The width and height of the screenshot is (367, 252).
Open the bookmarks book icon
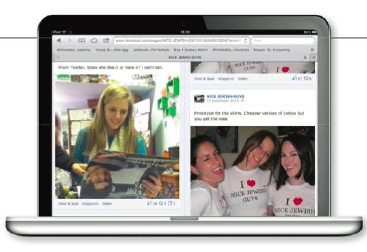coord(81,40)
